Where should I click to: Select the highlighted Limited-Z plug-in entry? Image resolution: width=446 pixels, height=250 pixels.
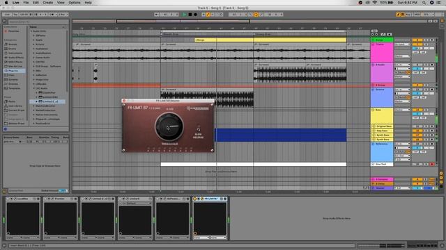[x=47, y=101]
